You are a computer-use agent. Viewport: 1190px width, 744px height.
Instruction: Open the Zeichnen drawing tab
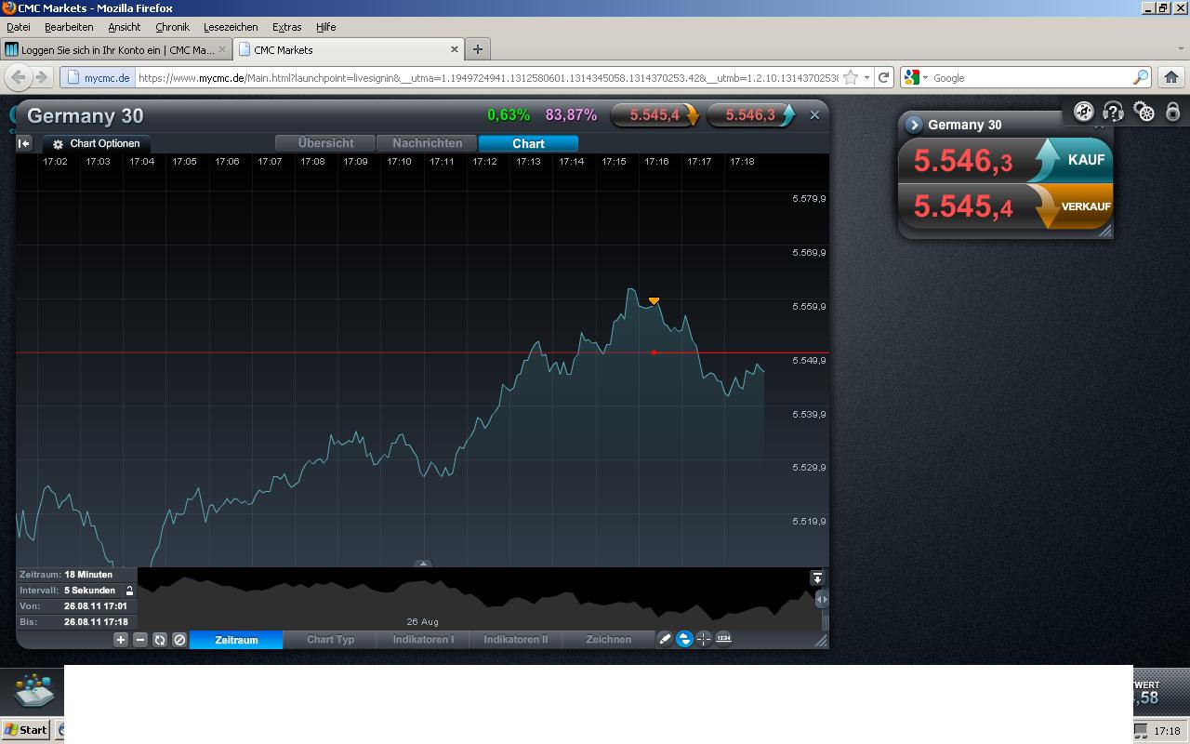(x=608, y=640)
